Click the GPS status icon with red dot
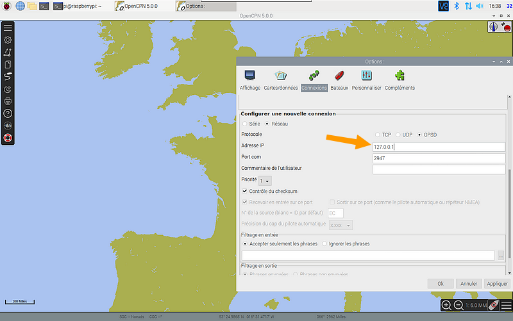This screenshot has height=321, width=513. pyautogui.click(x=505, y=27)
